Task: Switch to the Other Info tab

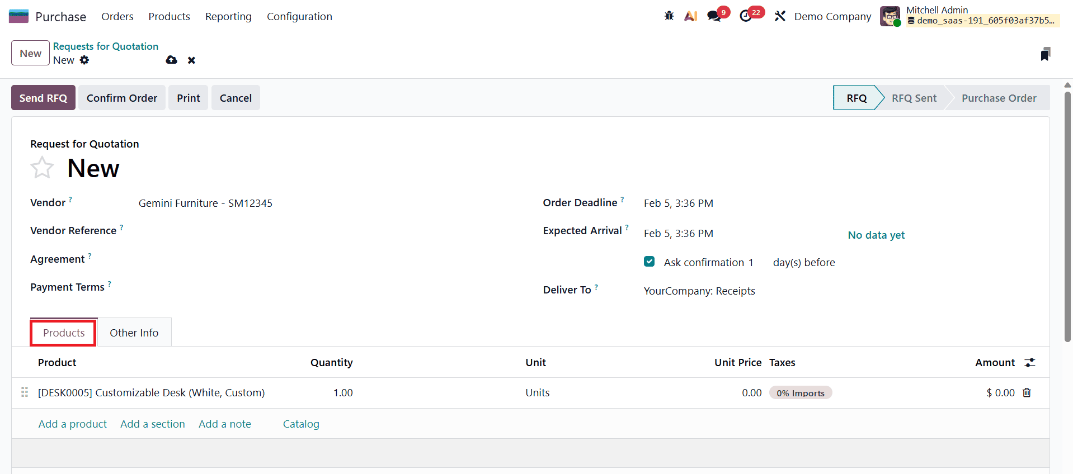Action: click(x=134, y=332)
